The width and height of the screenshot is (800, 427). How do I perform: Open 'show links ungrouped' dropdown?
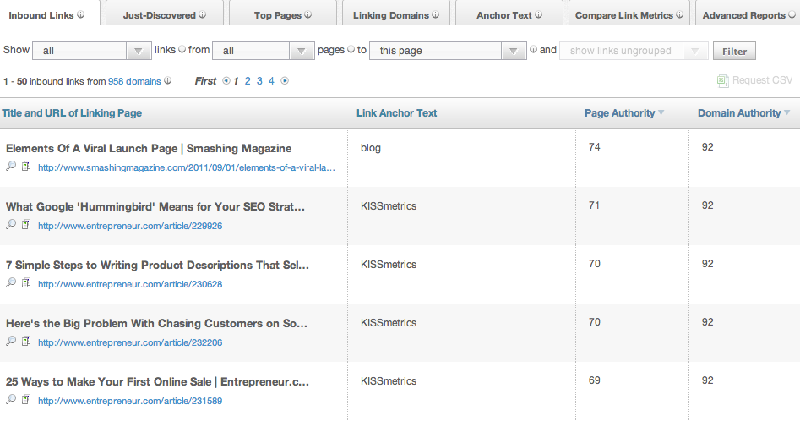(634, 51)
